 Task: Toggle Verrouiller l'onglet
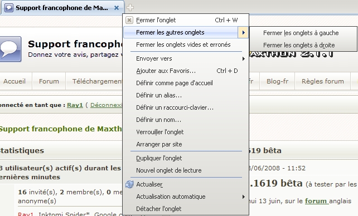point(186,132)
